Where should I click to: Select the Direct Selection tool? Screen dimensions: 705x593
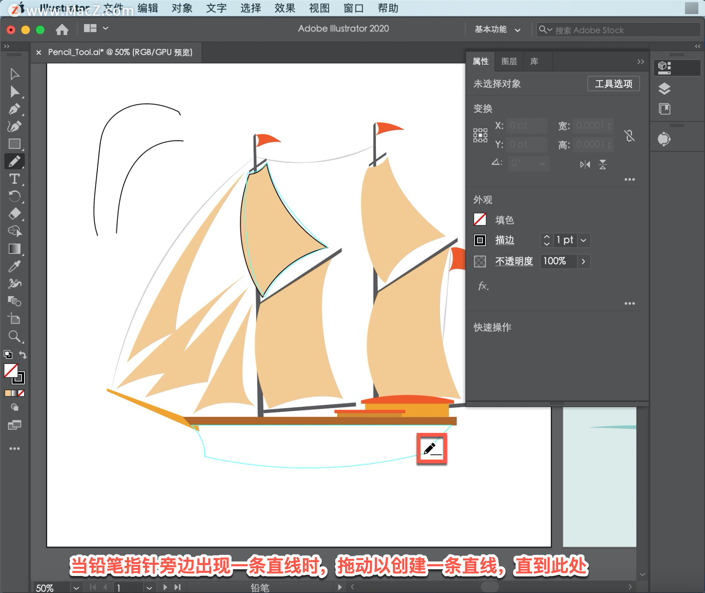14,92
